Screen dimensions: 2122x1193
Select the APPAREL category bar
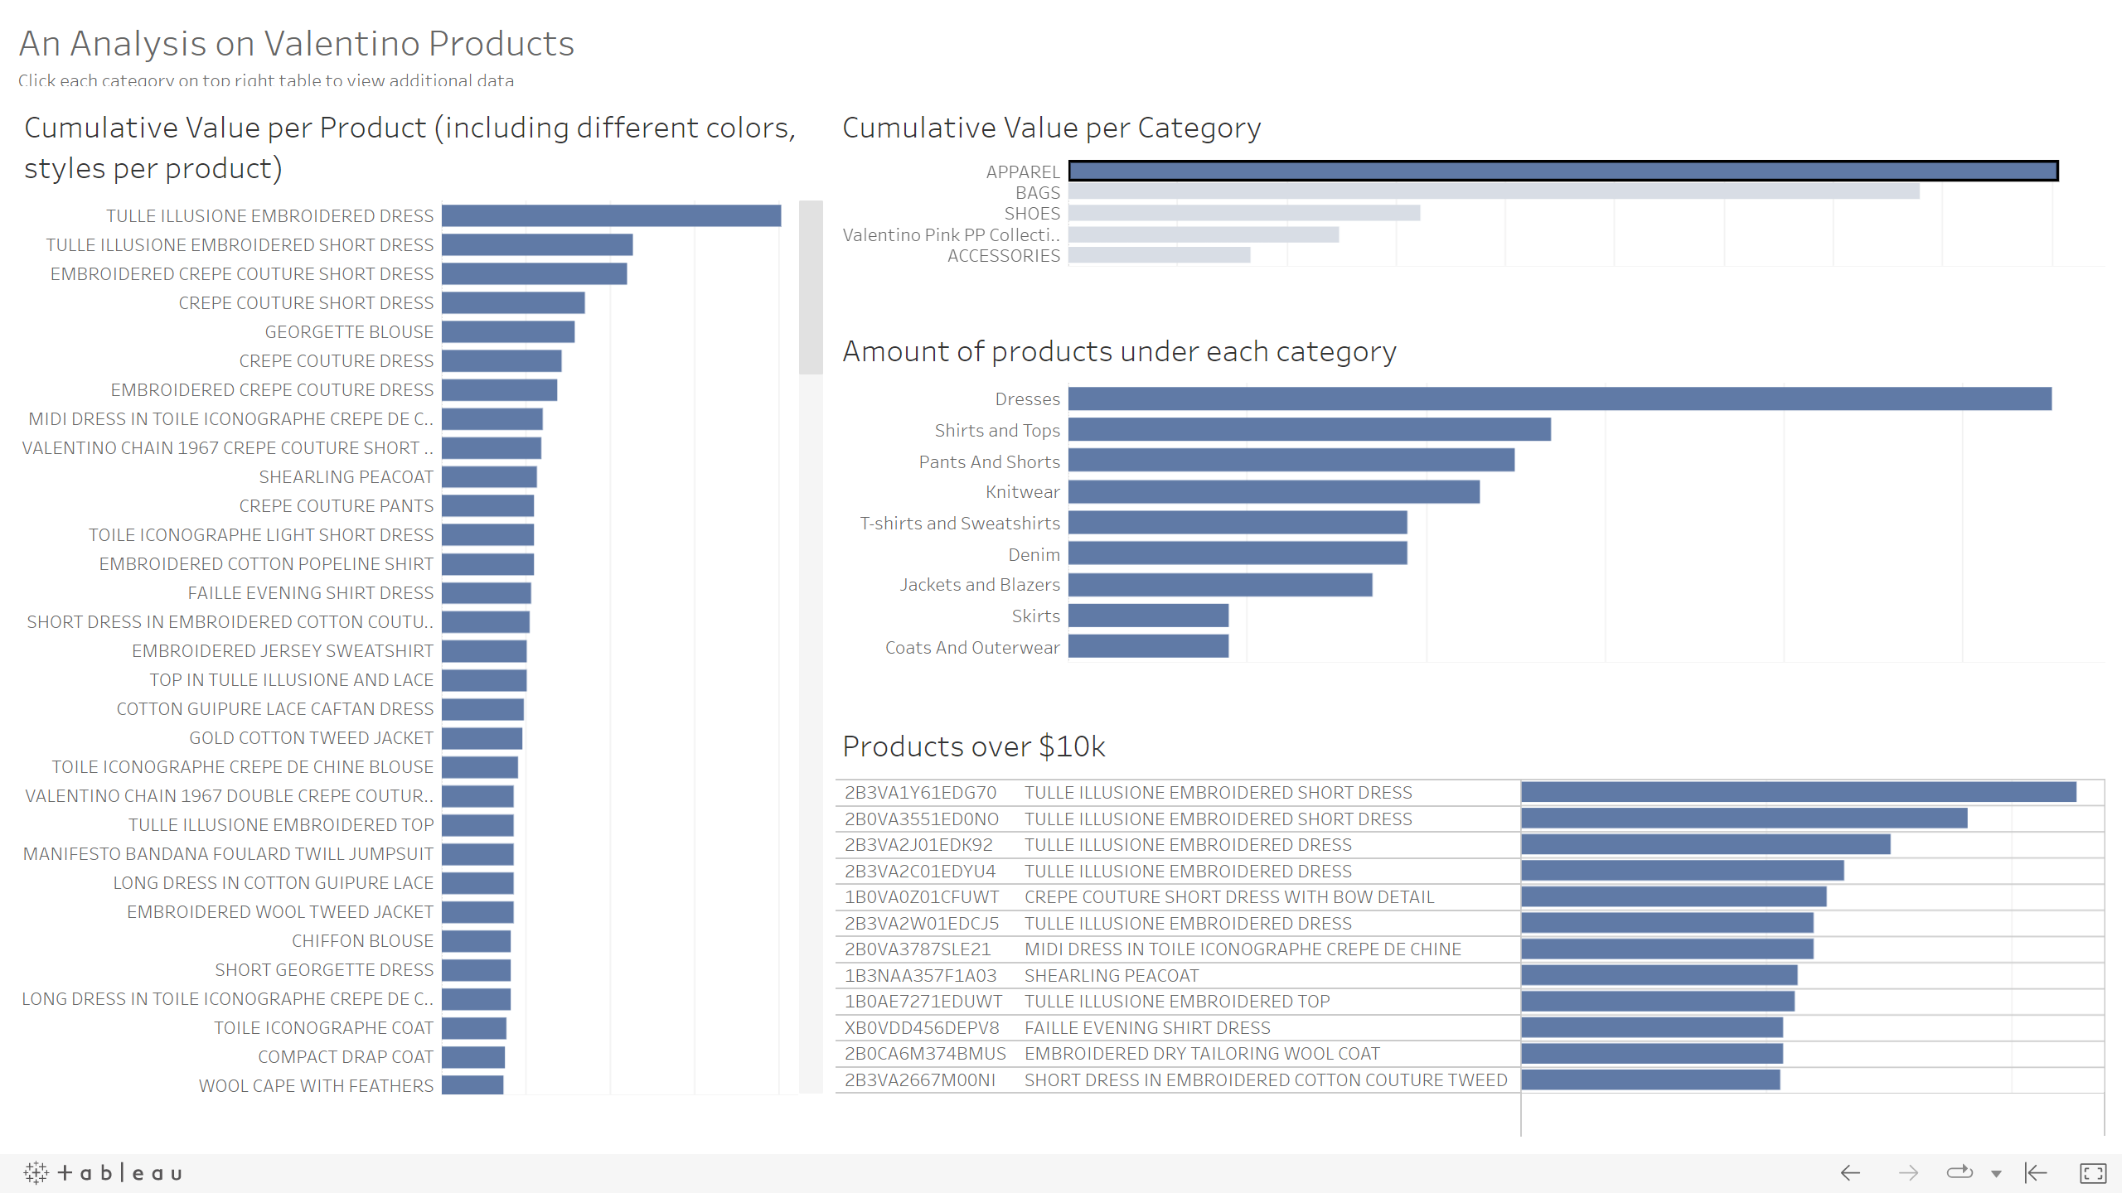coord(1563,171)
